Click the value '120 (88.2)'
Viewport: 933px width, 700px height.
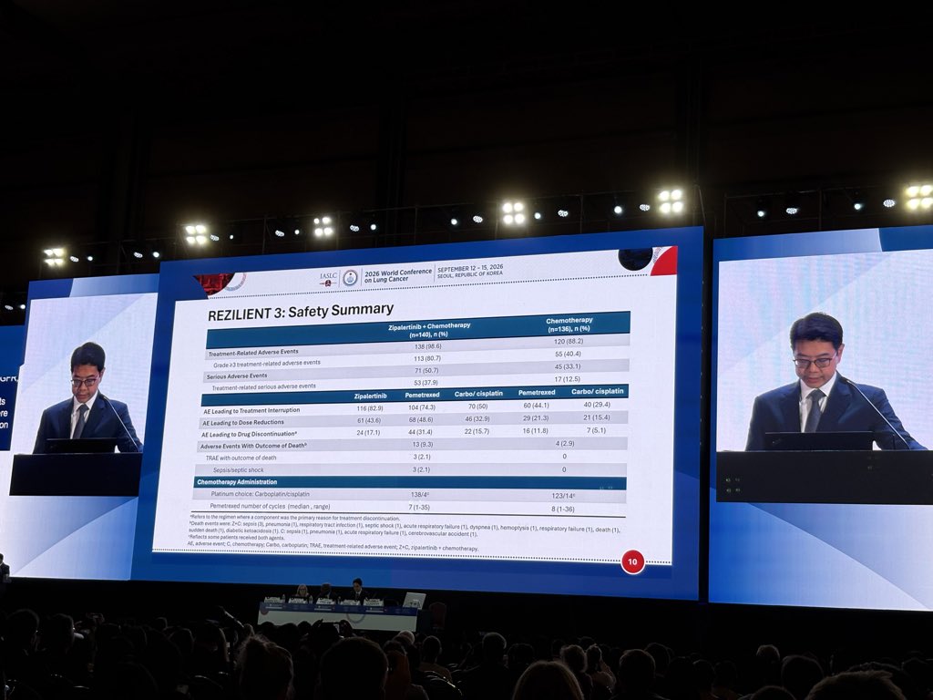569,342
